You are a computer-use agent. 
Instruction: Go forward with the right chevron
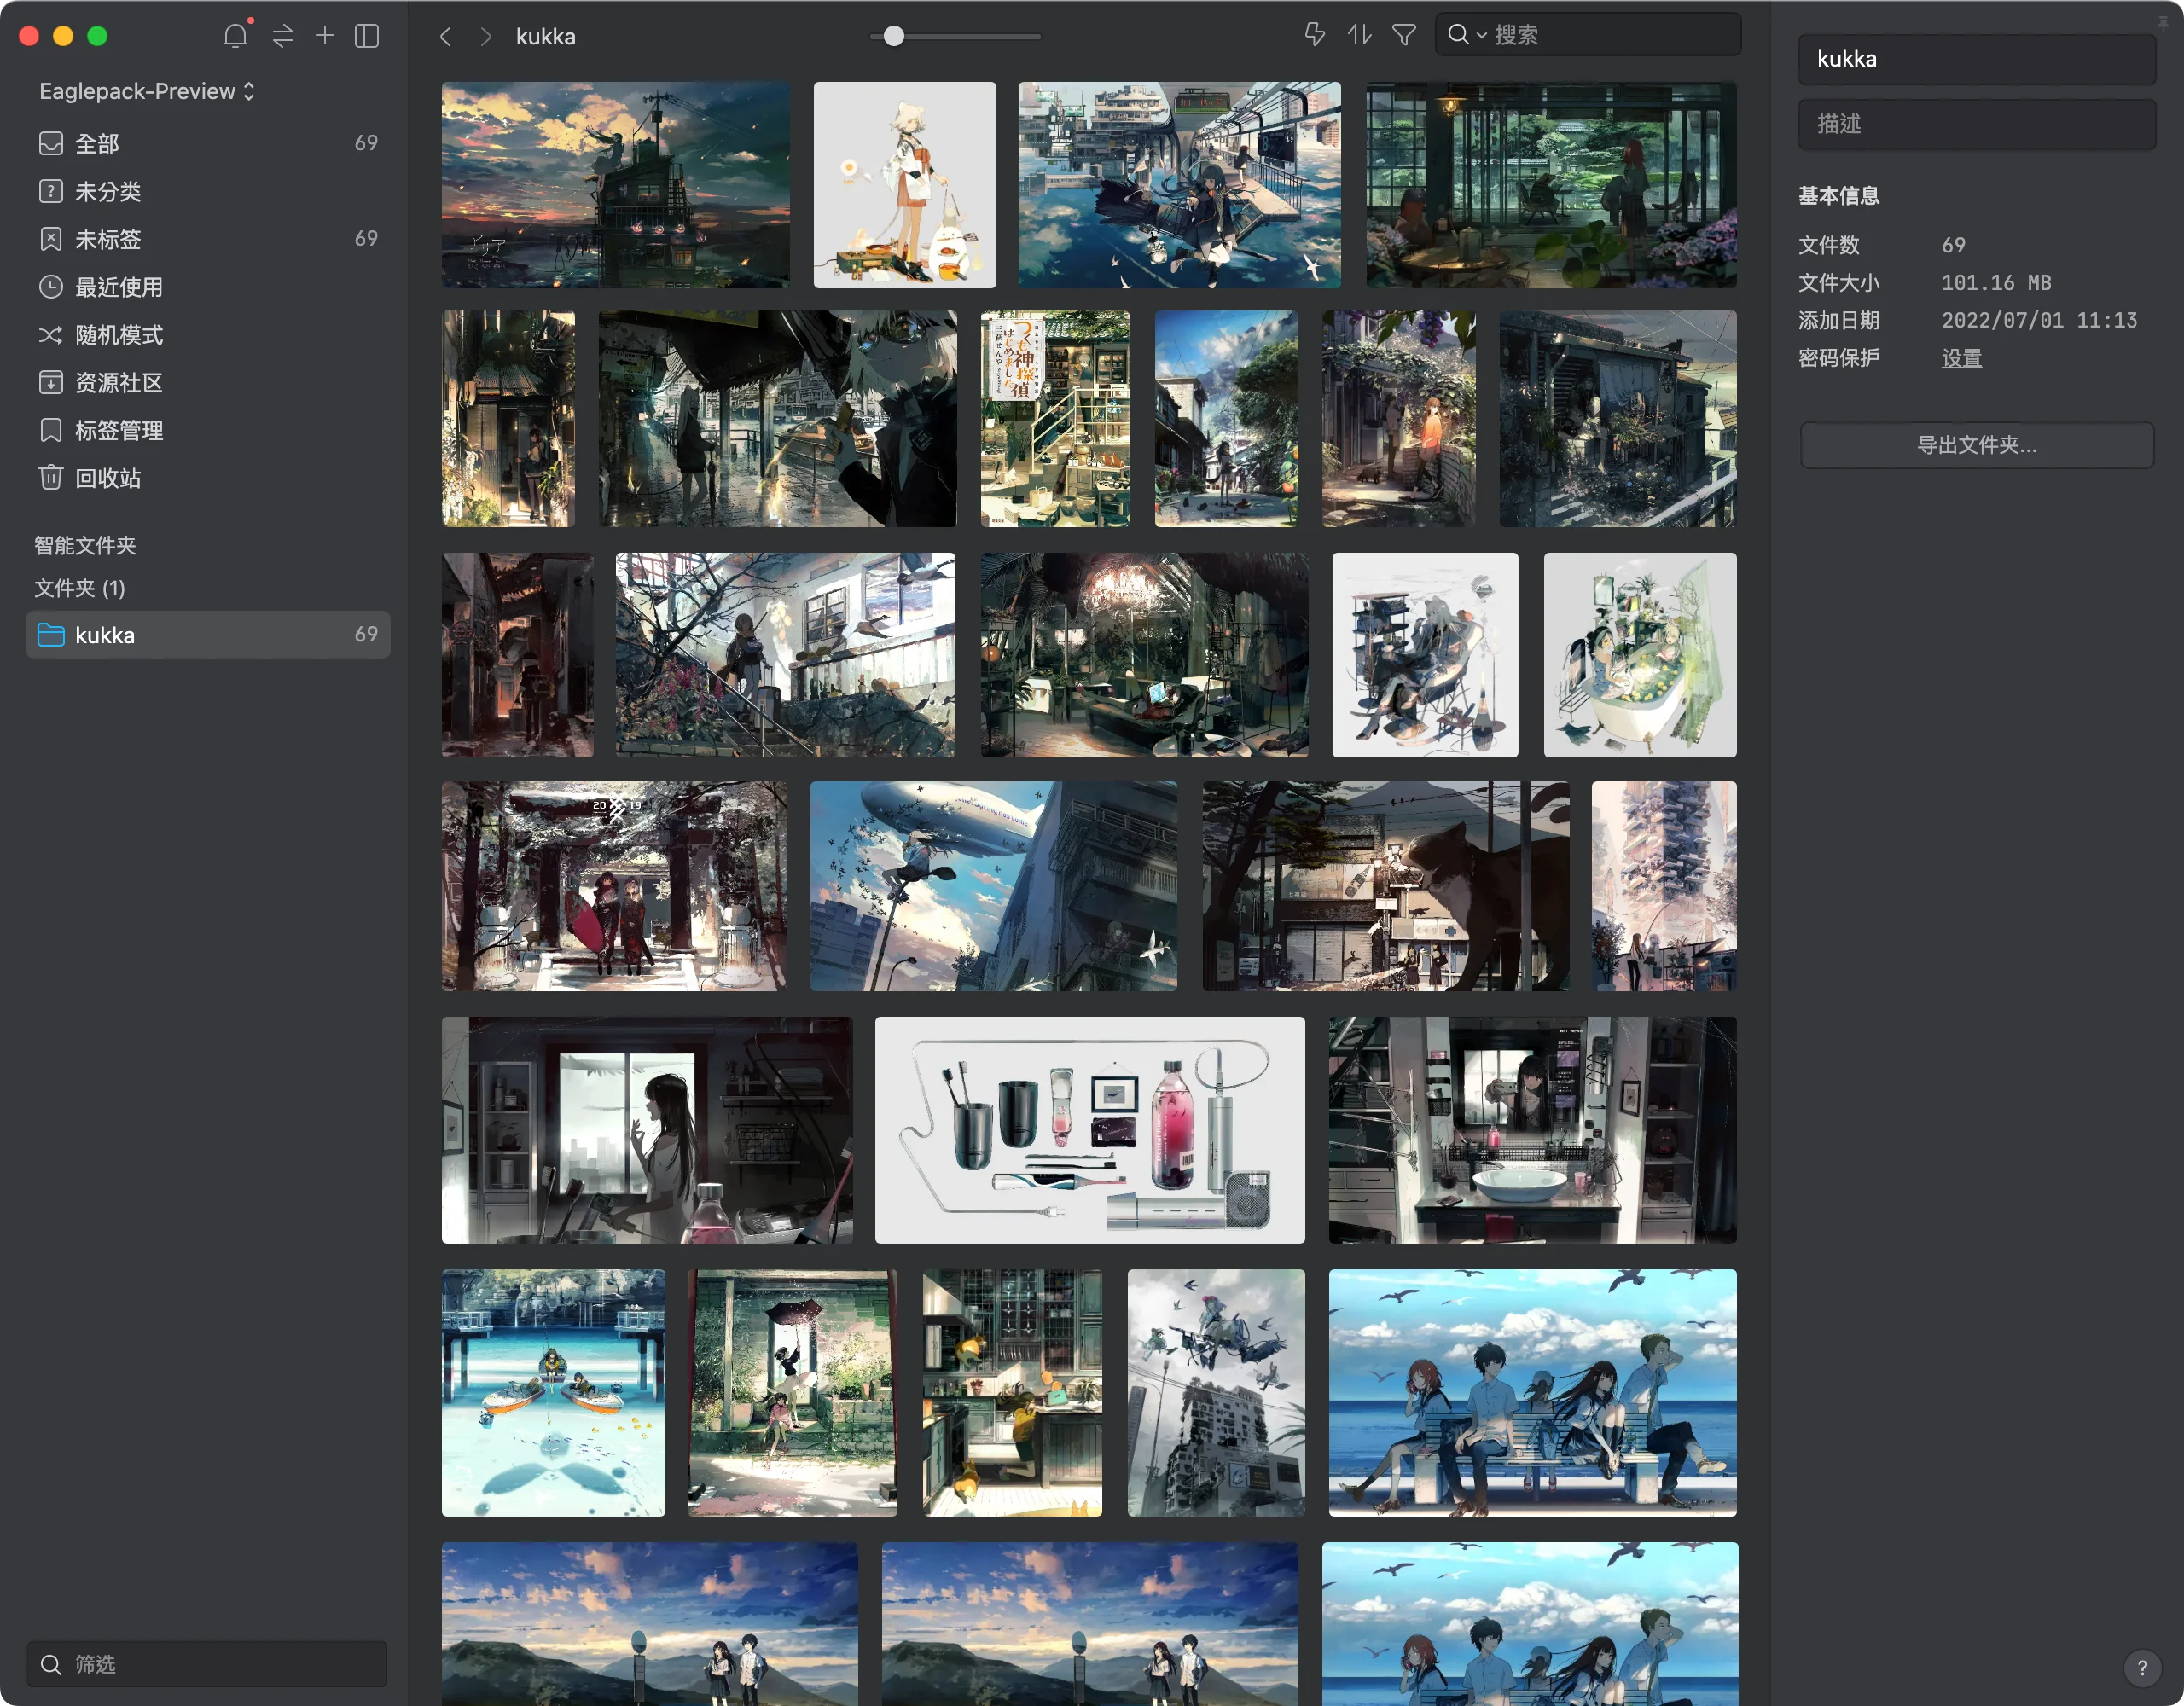pos(486,37)
